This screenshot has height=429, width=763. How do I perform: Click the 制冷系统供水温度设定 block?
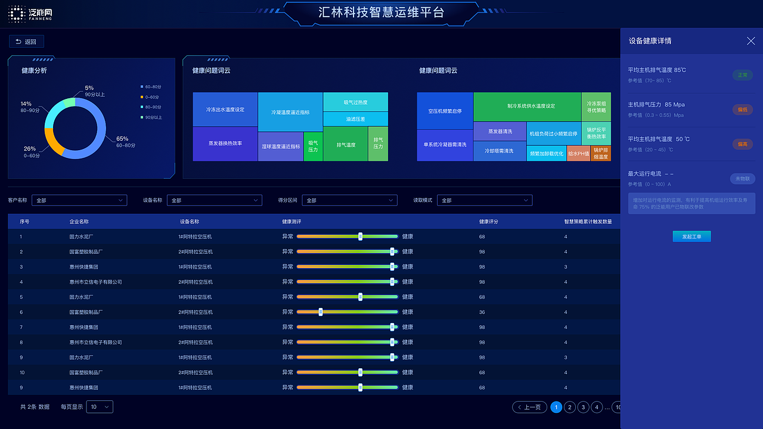(527, 107)
